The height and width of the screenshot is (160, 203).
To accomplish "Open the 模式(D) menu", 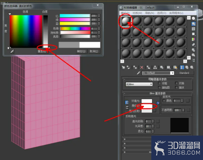I will coord(125,13).
